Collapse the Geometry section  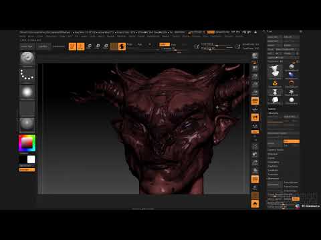(274, 113)
